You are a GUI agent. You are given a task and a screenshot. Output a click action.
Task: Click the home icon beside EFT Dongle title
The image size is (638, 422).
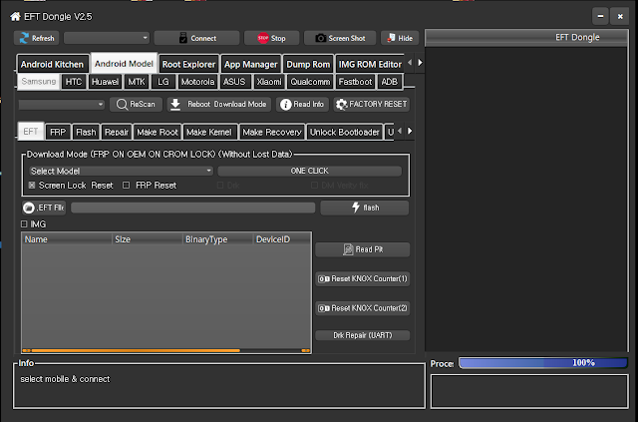(16, 16)
